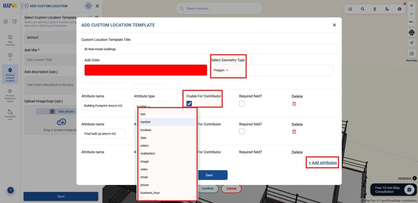Viewport: 418px width, 203px height.
Task: Click the red Cancel button
Action: [x=231, y=188]
